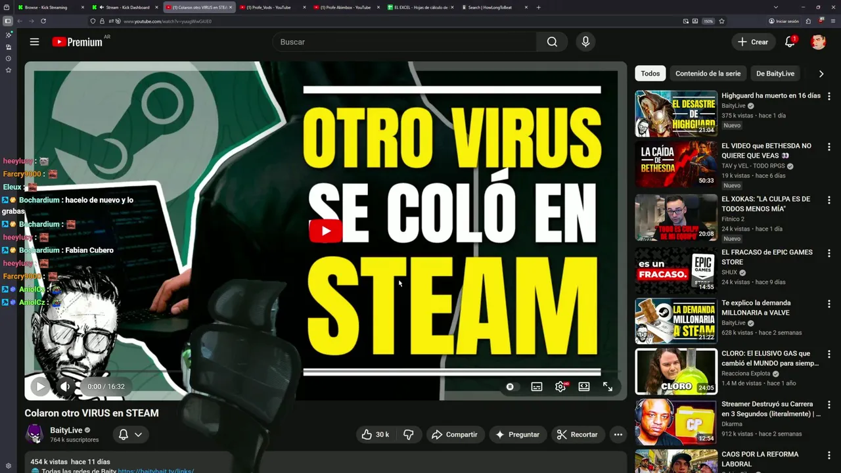Select the Contenido de la serie chip
This screenshot has height=473, width=841.
[x=708, y=74]
